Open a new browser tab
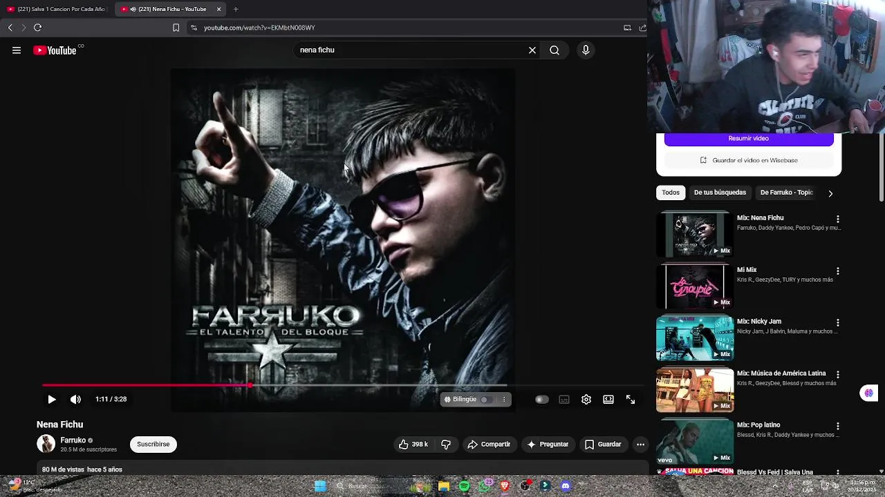This screenshot has width=885, height=497. click(236, 9)
